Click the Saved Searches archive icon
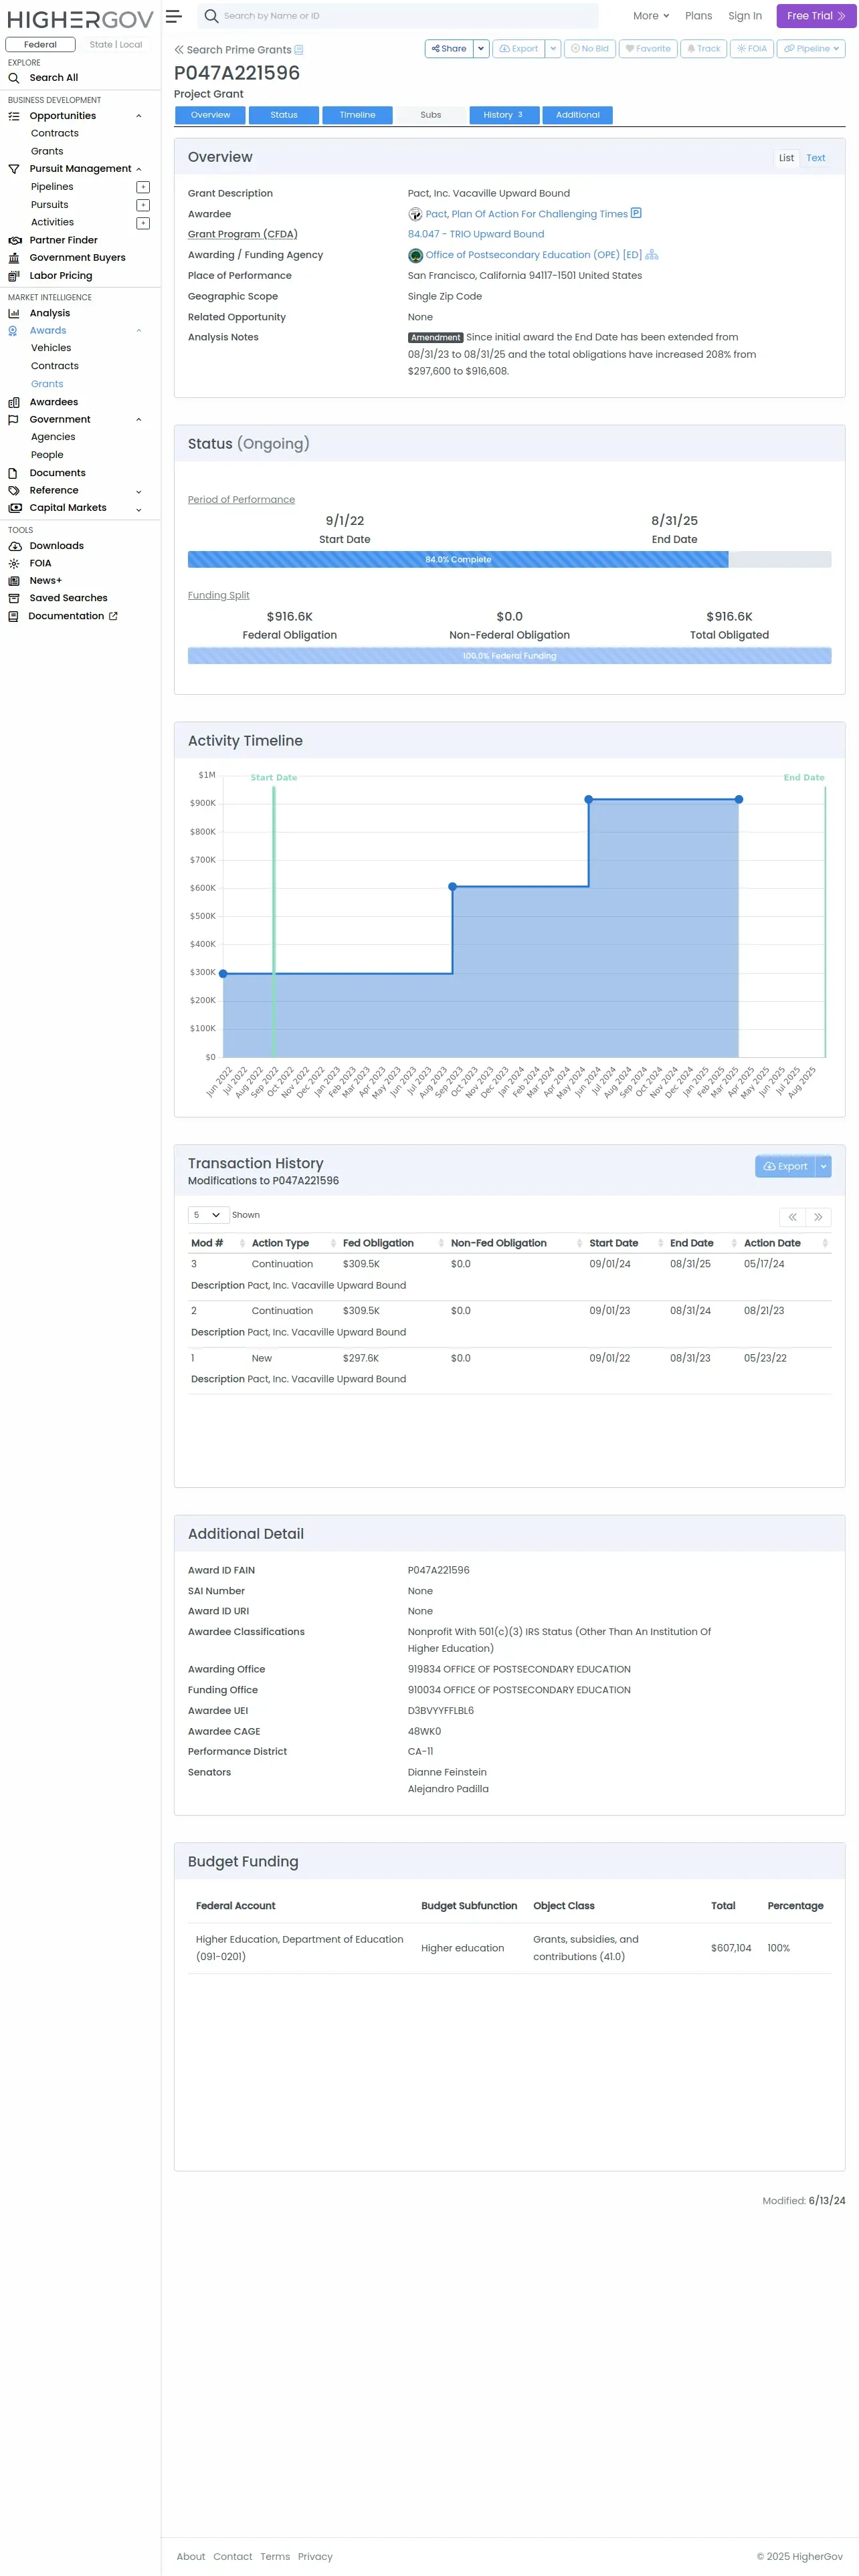The width and height of the screenshot is (859, 2576). click(14, 599)
